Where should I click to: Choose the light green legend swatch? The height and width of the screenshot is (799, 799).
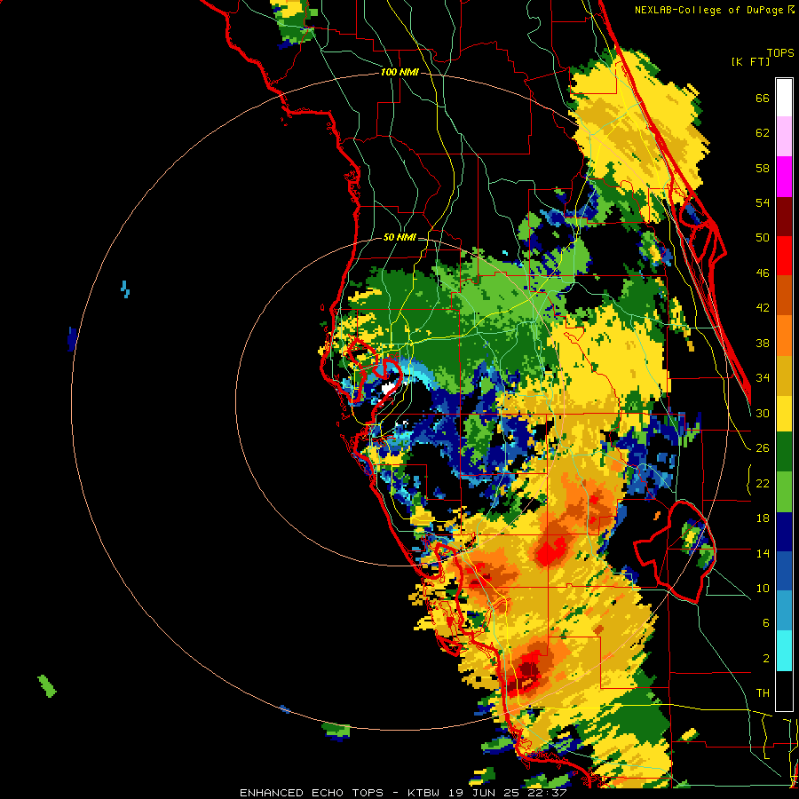point(784,491)
